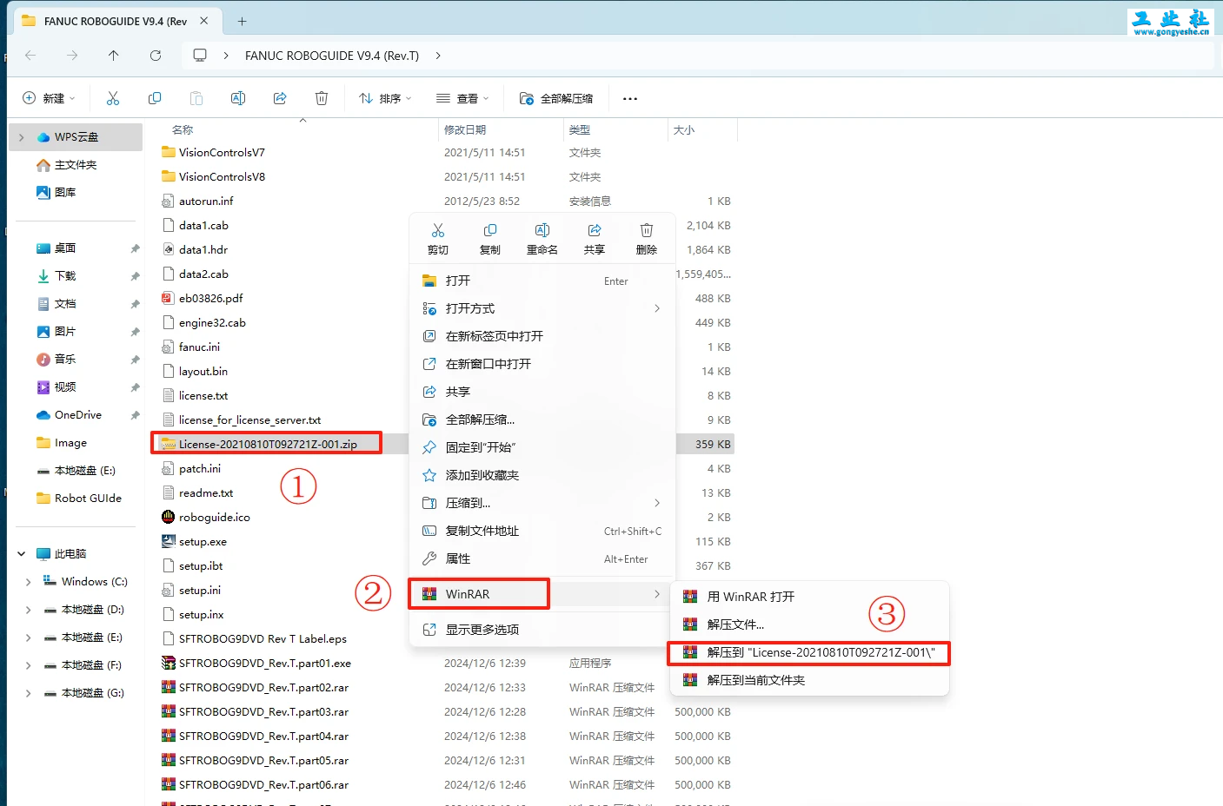Open the 压缩到... submenu
Image resolution: width=1223 pixels, height=806 pixels.
click(542, 503)
